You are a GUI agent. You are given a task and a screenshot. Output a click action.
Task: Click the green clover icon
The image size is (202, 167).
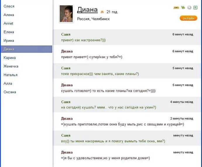coord(183,8)
